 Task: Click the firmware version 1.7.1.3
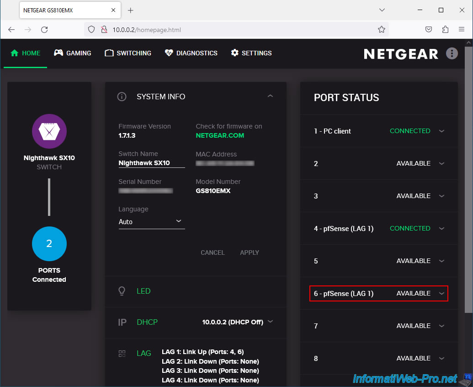(x=127, y=135)
